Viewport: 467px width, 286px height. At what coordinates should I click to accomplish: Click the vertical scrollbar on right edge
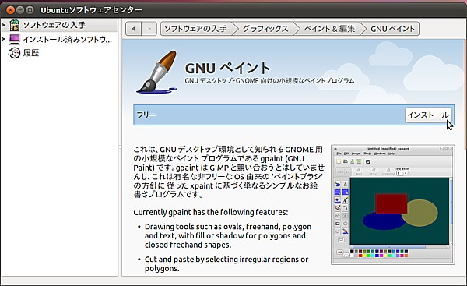coord(465,94)
